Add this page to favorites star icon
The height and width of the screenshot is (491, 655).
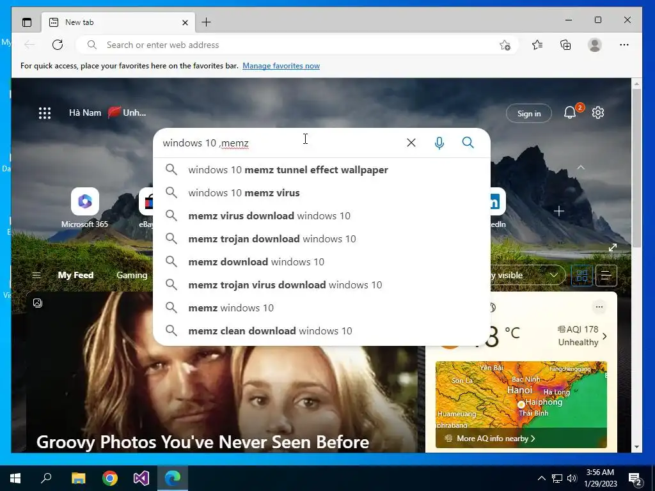[x=505, y=45]
